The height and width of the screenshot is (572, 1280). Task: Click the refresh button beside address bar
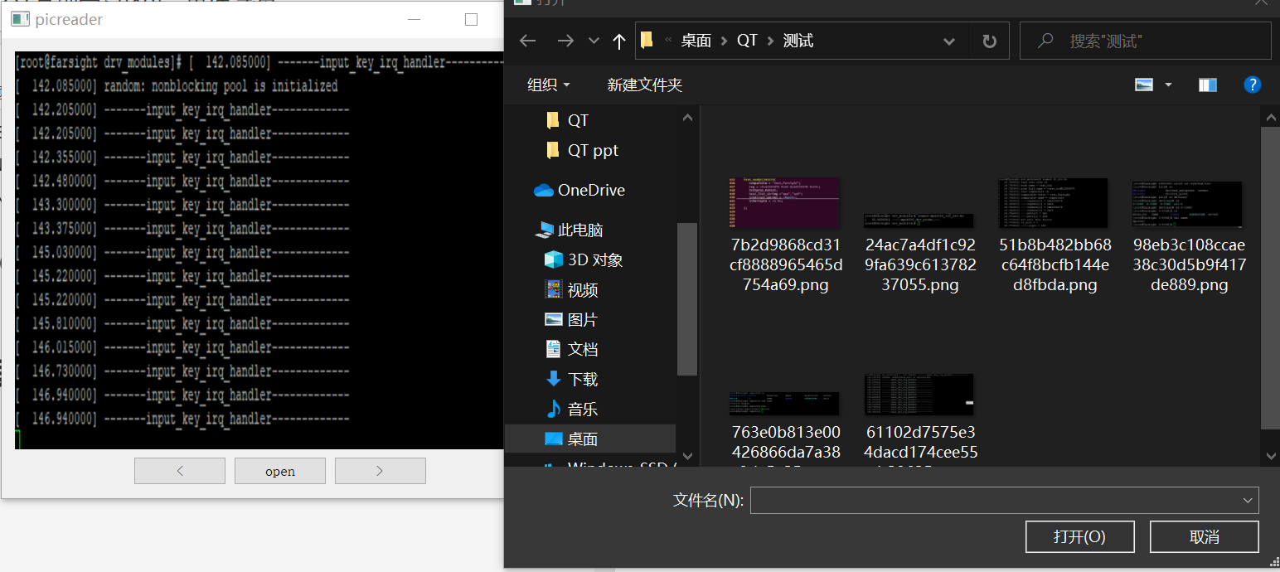[989, 41]
